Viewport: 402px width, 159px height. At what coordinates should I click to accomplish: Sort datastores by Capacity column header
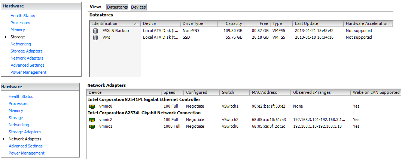point(231,23)
